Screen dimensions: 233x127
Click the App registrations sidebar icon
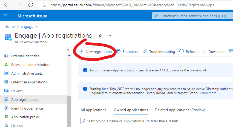(6, 99)
